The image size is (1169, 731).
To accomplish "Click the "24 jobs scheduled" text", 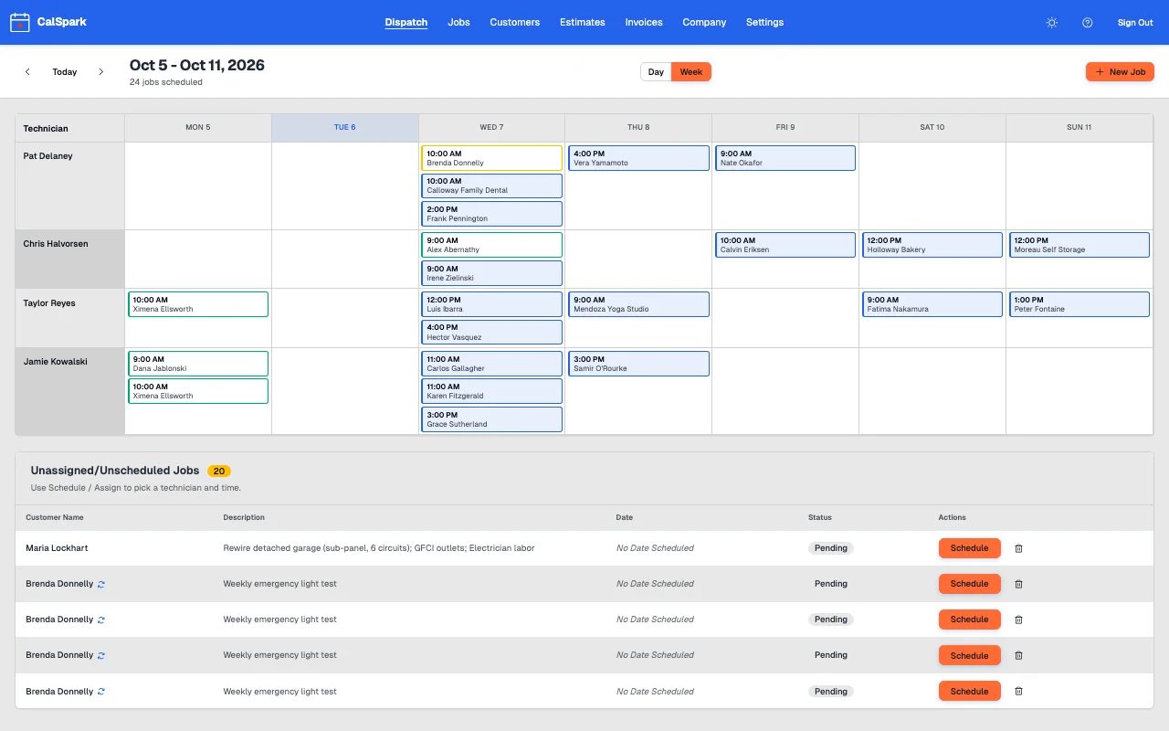I will [166, 82].
